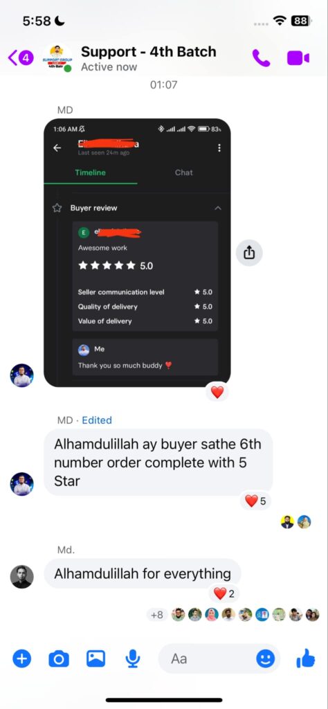Open Md.'s profile picture beside Alhamdulillah message
The image size is (328, 709).
(21, 577)
